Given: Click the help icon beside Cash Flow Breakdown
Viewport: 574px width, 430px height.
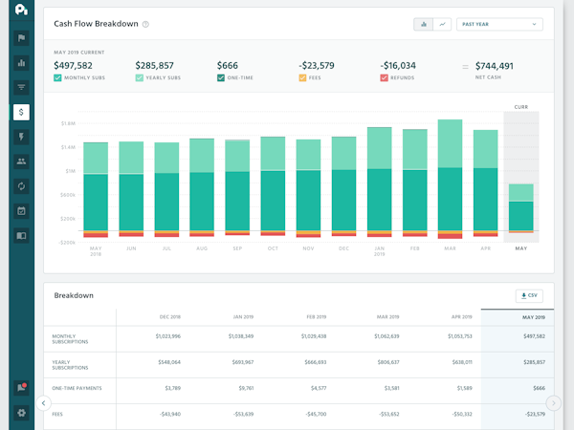Looking at the screenshot, I should point(145,25).
